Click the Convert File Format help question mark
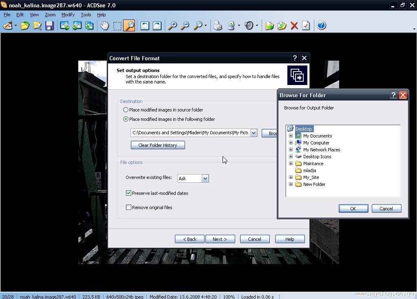Image resolution: width=417 pixels, height=299 pixels. tap(295, 58)
